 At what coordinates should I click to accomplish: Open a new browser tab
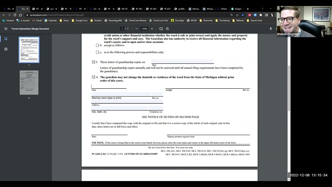click(248, 9)
